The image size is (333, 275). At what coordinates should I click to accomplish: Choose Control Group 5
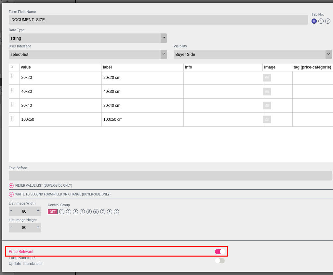click(89, 212)
